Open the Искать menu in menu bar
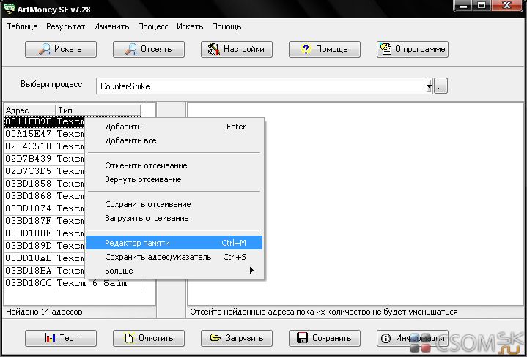 pos(190,26)
